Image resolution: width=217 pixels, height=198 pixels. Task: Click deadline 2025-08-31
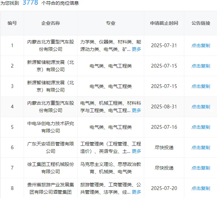point(164,107)
